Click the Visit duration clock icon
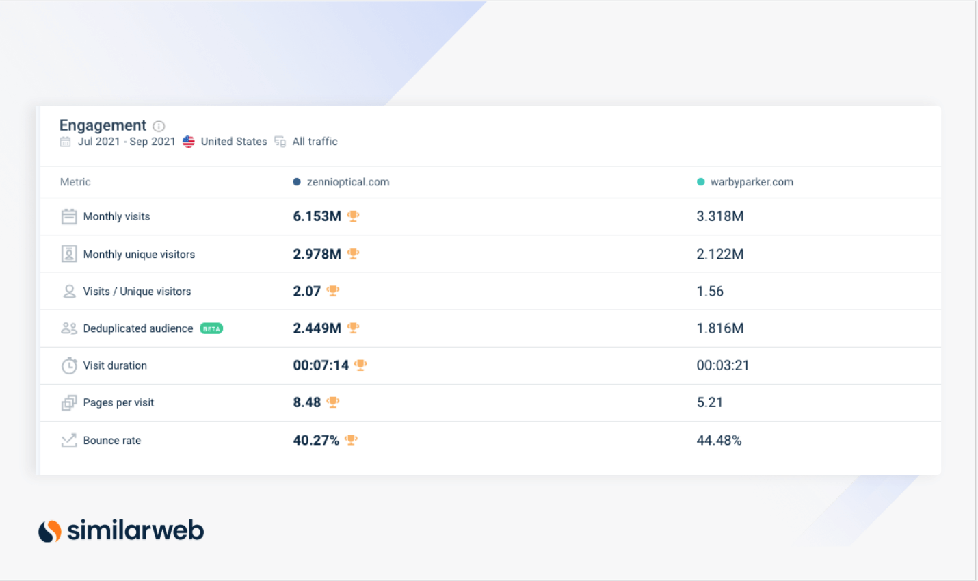978x581 pixels. click(x=68, y=365)
